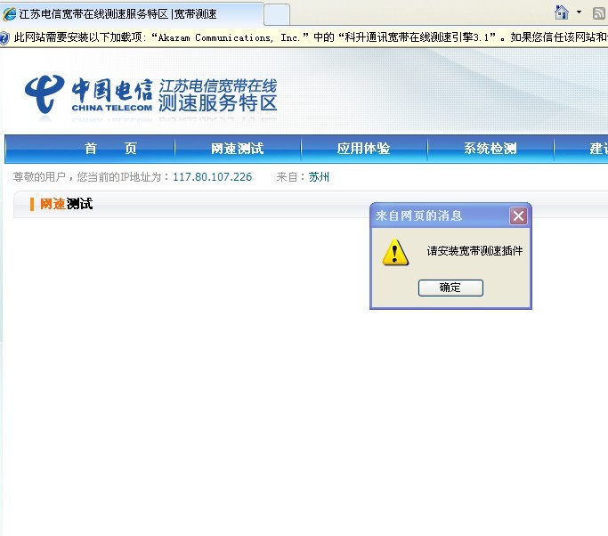The image size is (608, 536).
Task: Open the 应用体验 navigation menu item
Action: point(364,149)
